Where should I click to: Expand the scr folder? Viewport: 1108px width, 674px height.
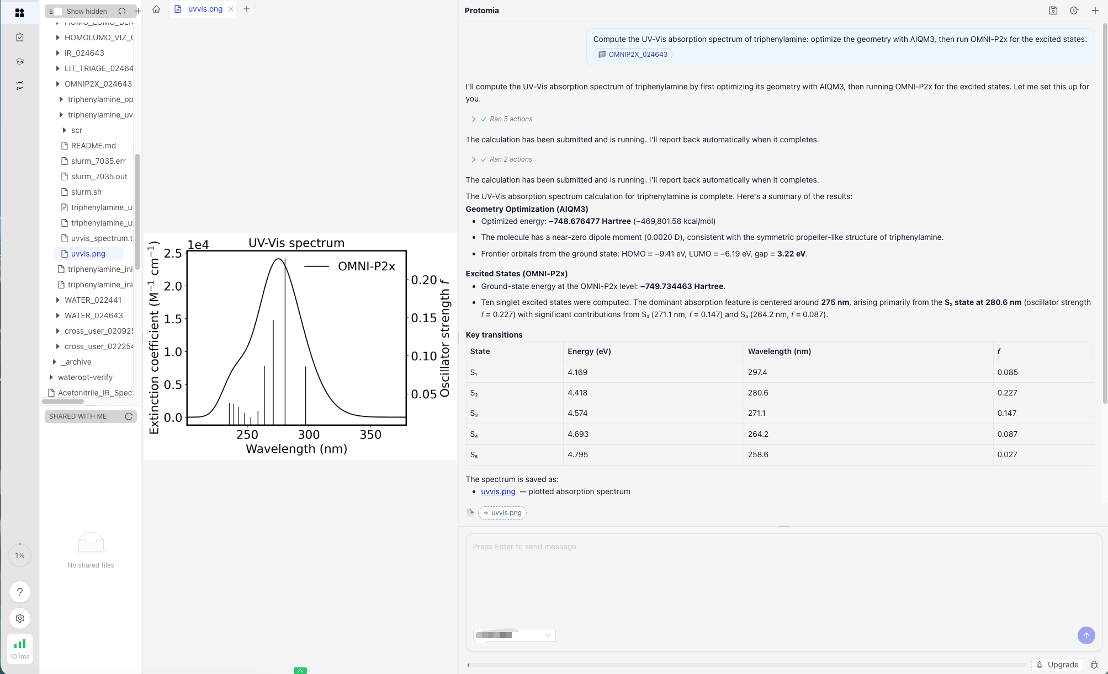65,130
